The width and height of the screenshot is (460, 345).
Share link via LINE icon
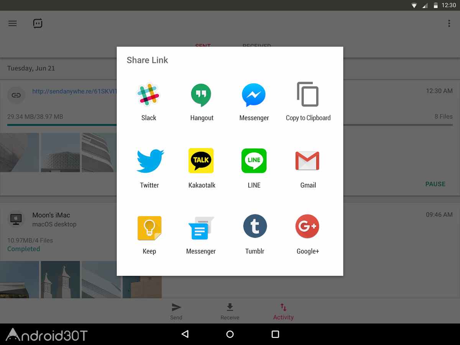point(254,161)
